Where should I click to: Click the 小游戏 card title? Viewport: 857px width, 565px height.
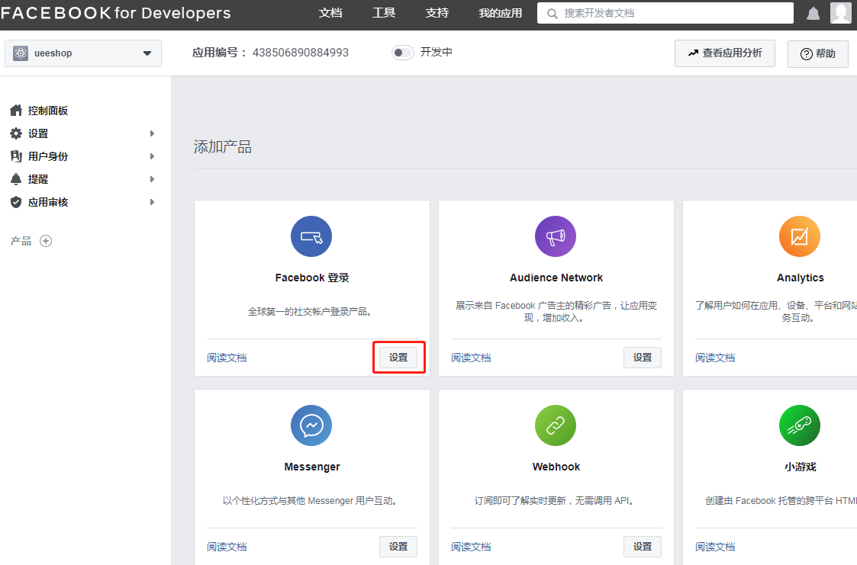pos(801,467)
